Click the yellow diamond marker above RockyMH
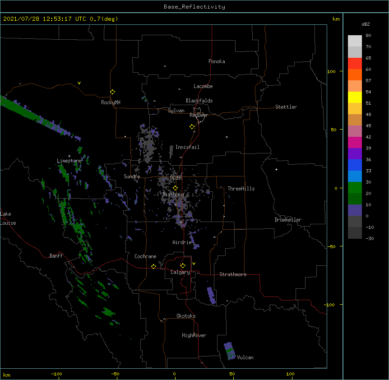Viewport: 389px width, 380px height. pos(112,92)
